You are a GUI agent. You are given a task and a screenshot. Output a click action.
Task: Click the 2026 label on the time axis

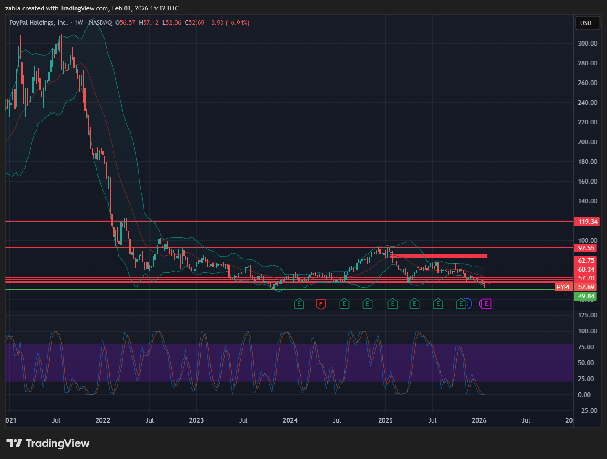(479, 420)
